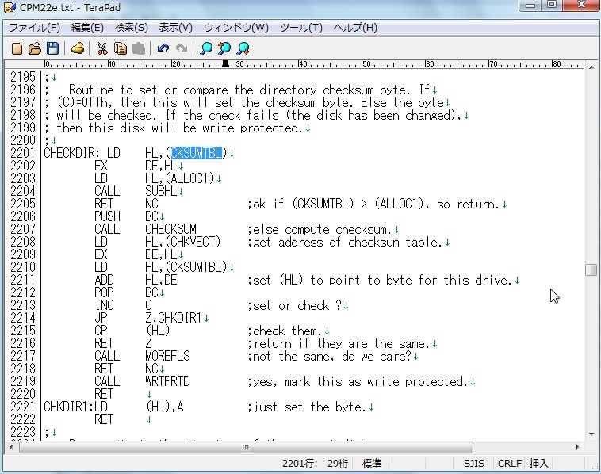Open Find with the first magnifier icon
This screenshot has width=601, height=474.
[206, 48]
